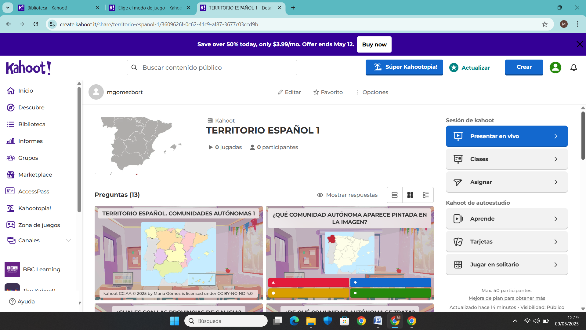This screenshot has width=586, height=330.
Task: Open Comunidades Autónomas 1 question card
Action: pyautogui.click(x=179, y=253)
